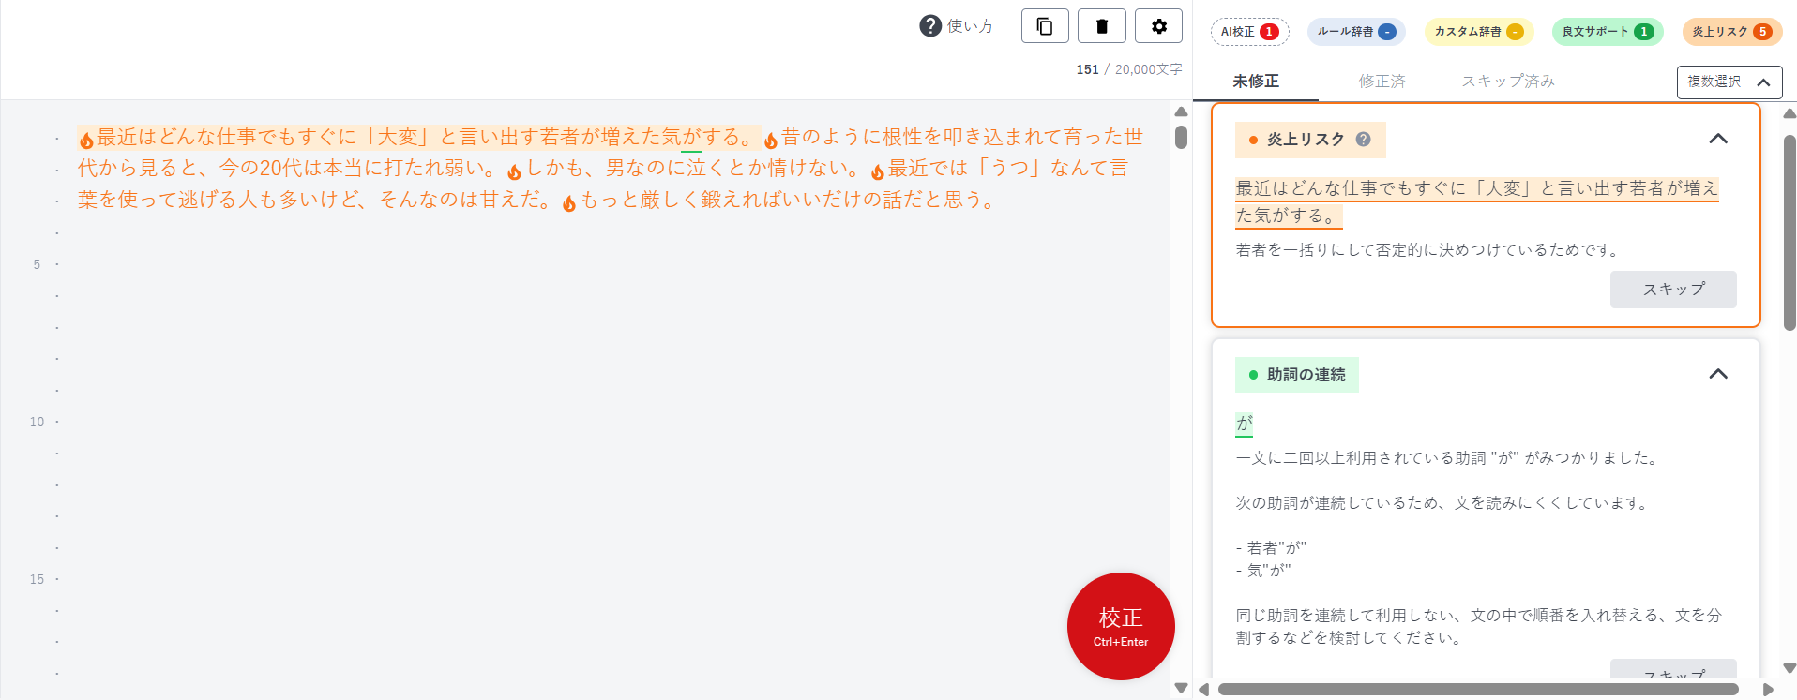Switch to the スキップ済み tab
This screenshot has width=1797, height=700.
pos(1508,82)
